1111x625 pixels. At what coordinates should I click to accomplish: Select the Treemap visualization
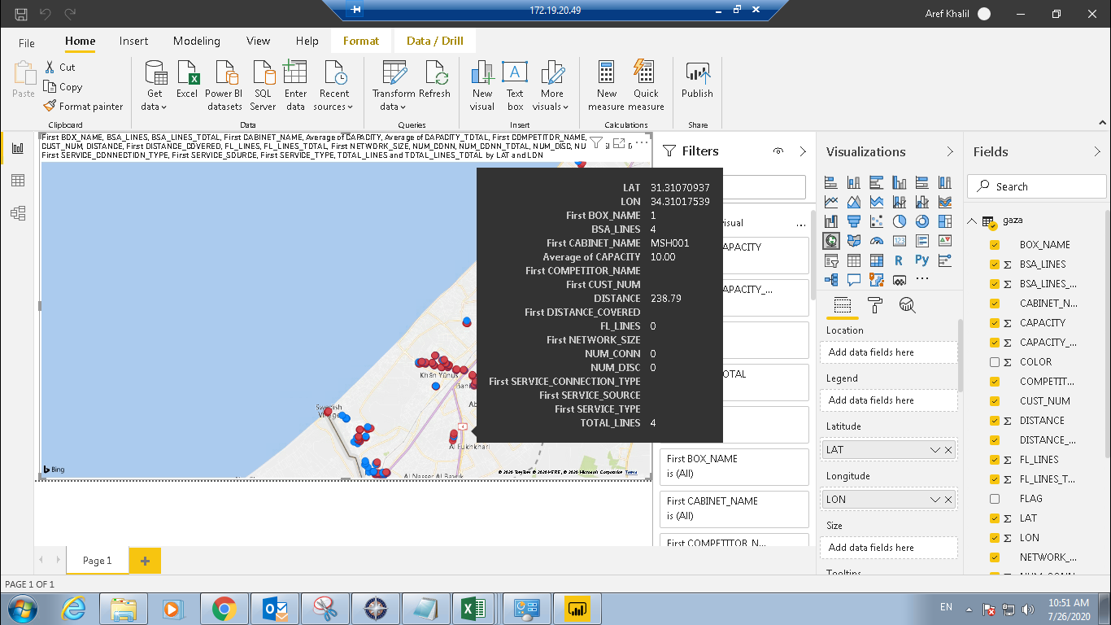click(x=945, y=221)
